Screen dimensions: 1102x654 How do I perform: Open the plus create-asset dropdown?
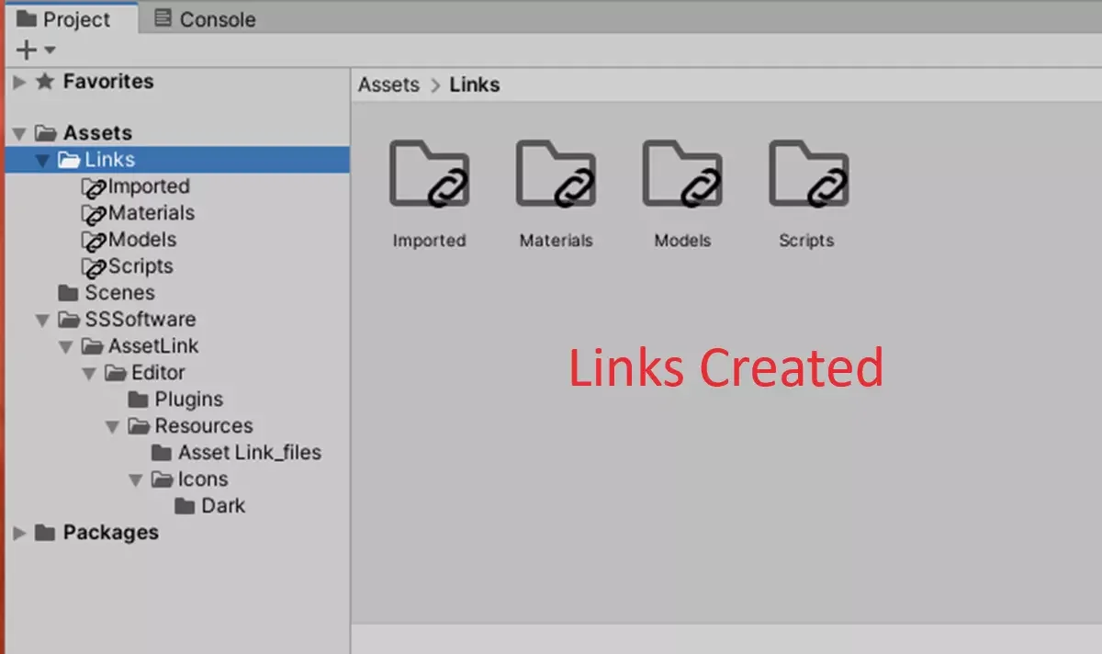click(36, 50)
